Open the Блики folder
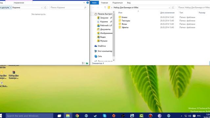 tap(124, 17)
